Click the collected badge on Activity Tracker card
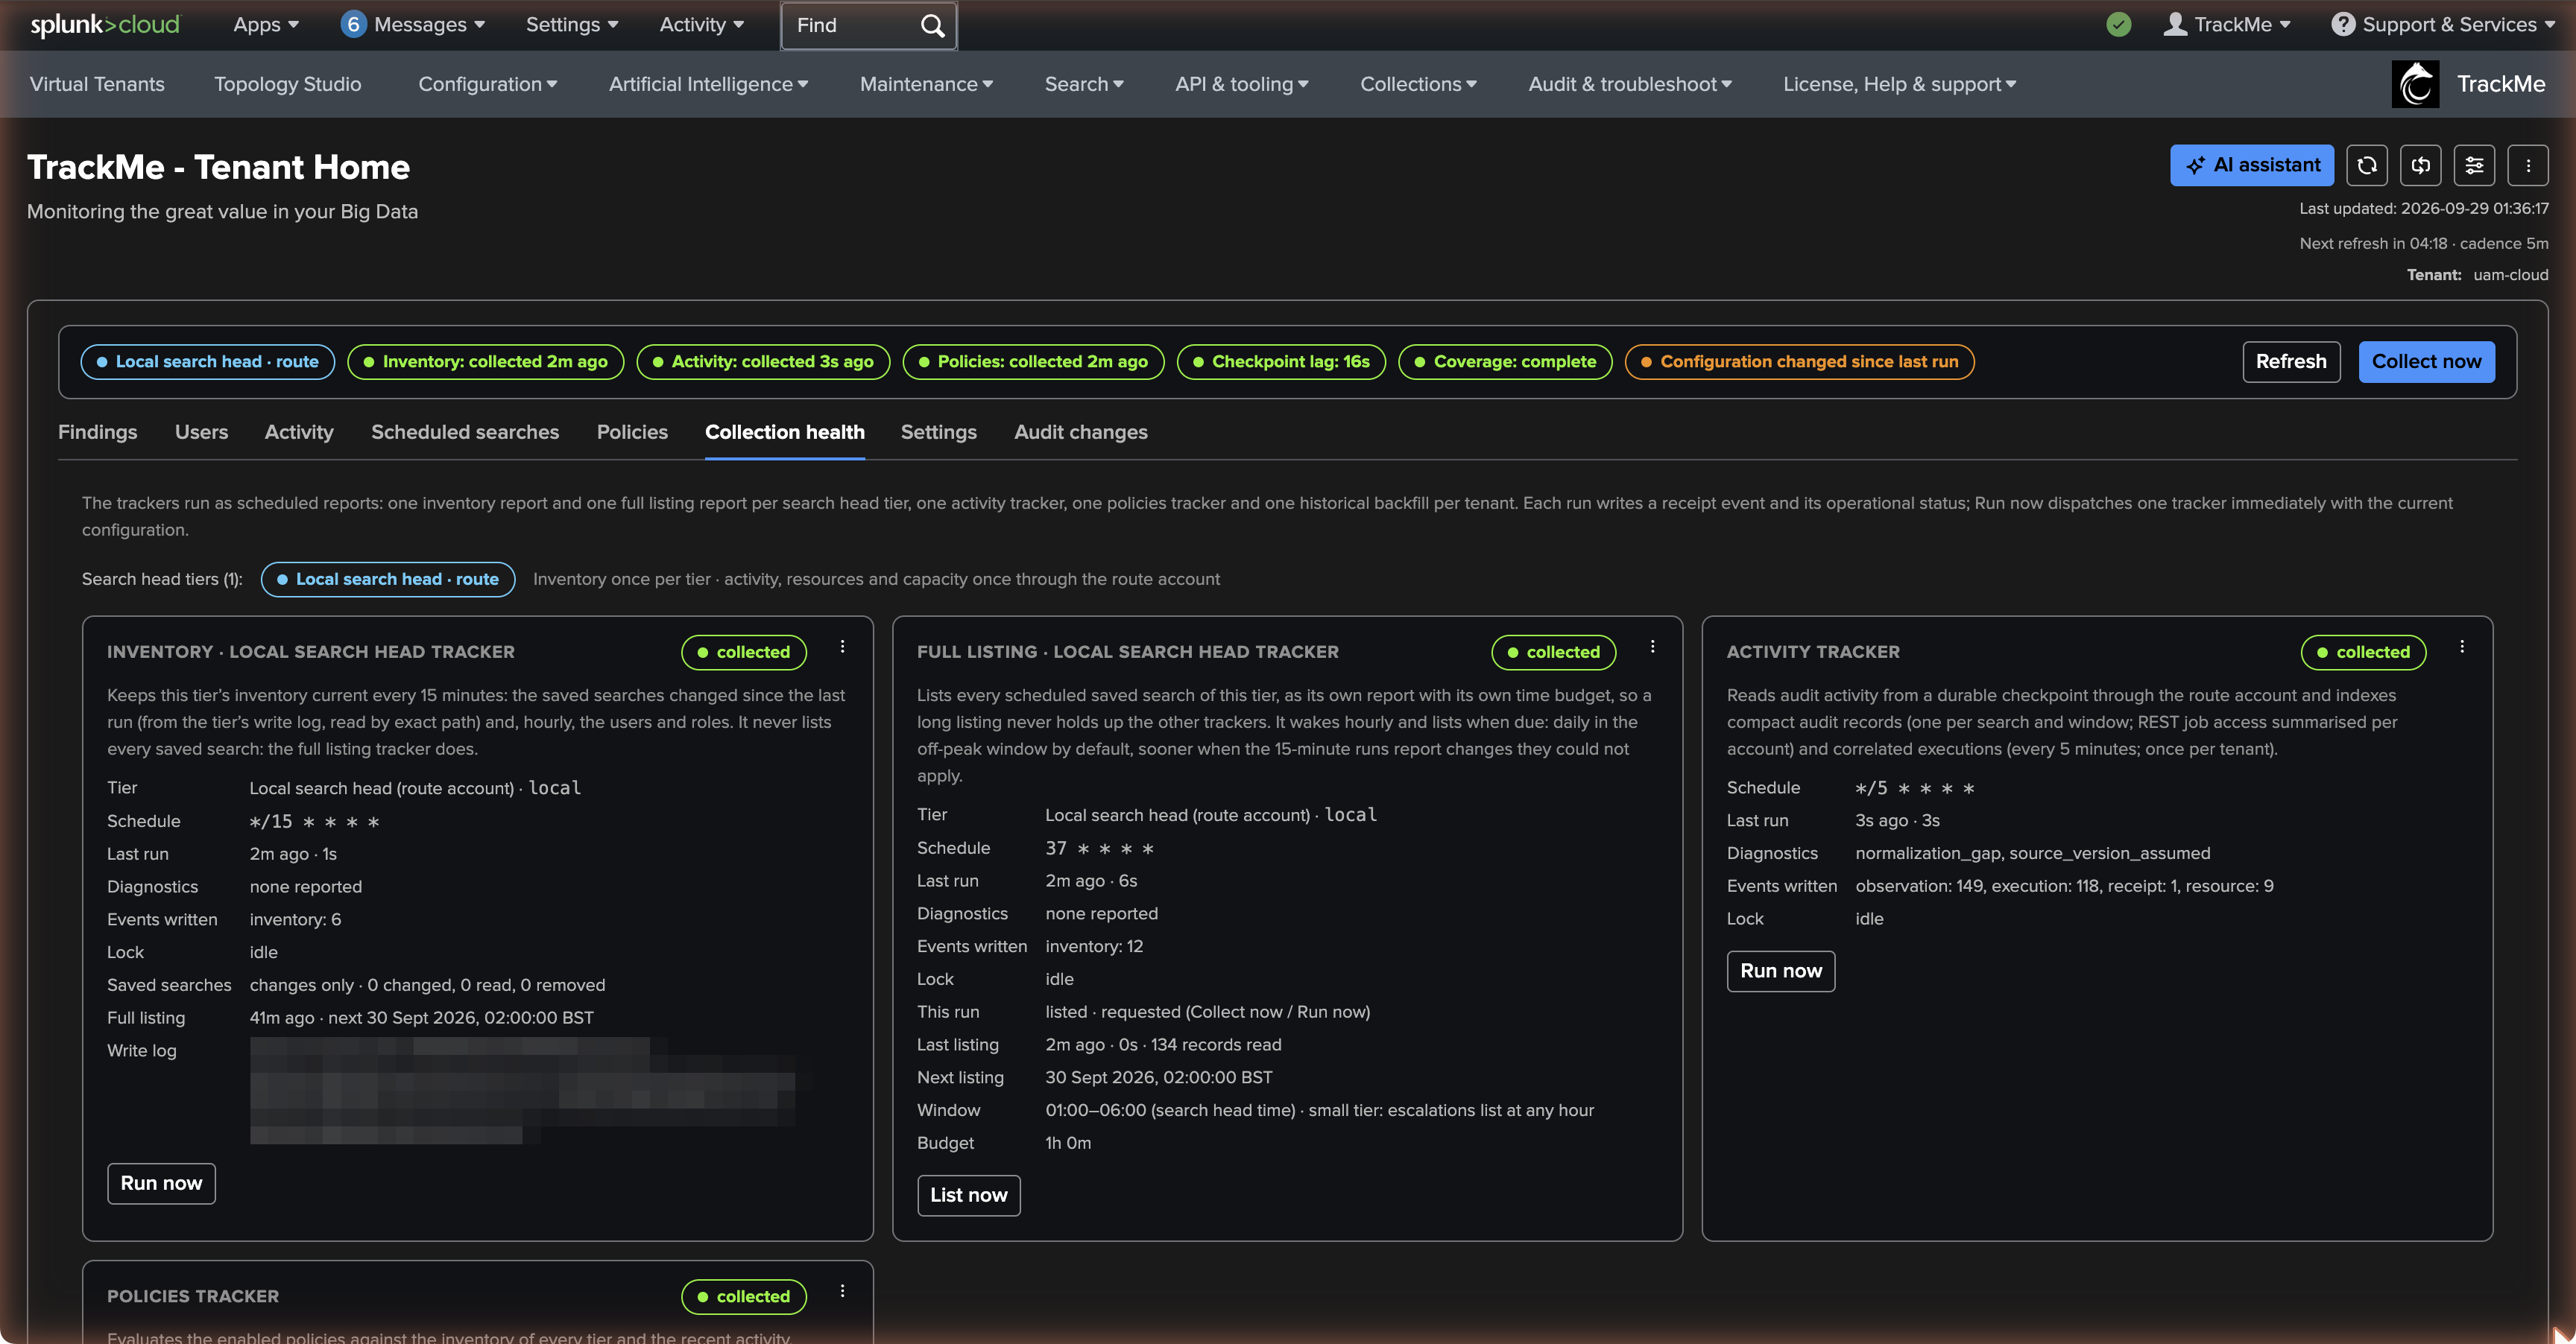 coord(2363,653)
